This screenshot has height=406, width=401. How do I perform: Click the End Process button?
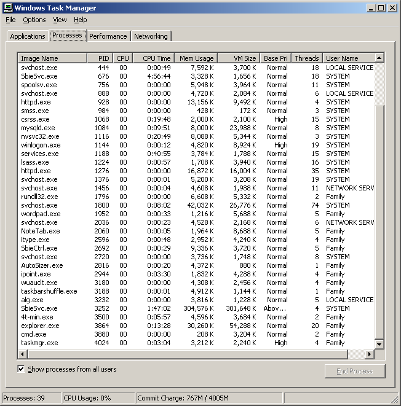[x=355, y=371]
